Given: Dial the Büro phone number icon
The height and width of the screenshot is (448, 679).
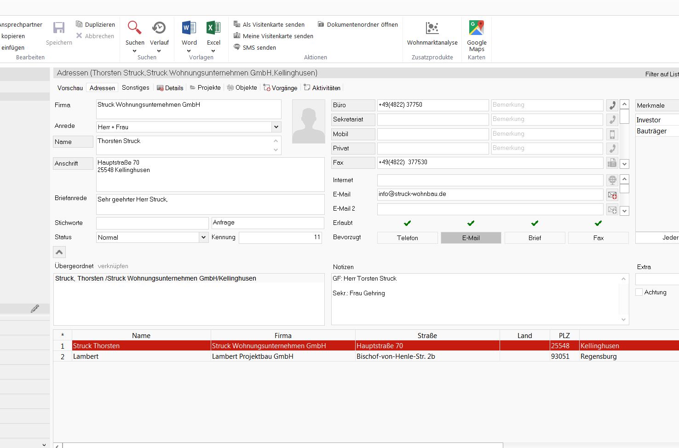Looking at the screenshot, I should 612,105.
